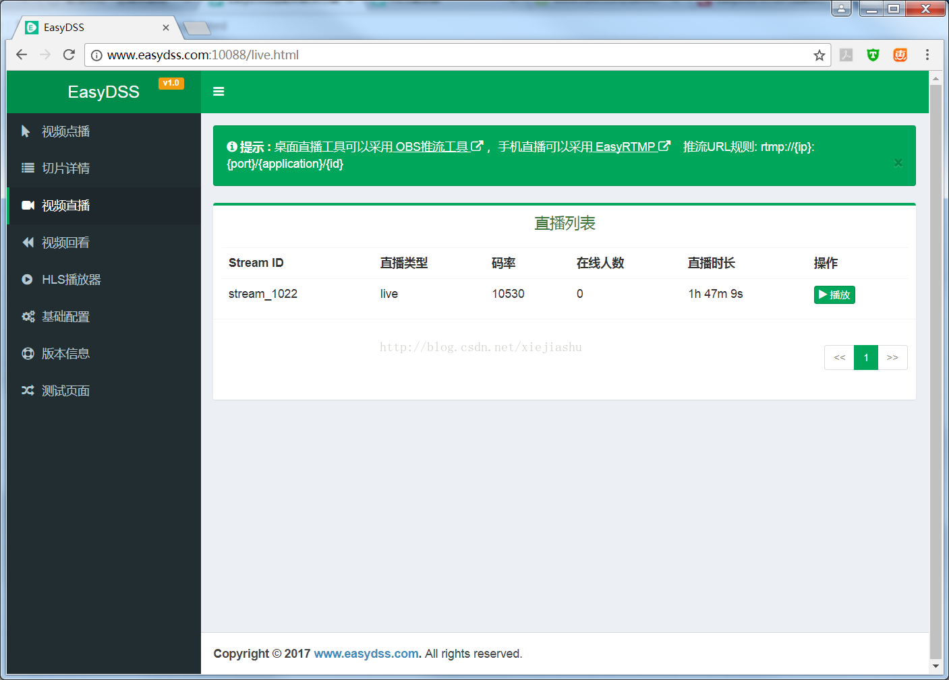The image size is (949, 680).
Task: Click the Chrome user profile icon
Action: pos(841,9)
